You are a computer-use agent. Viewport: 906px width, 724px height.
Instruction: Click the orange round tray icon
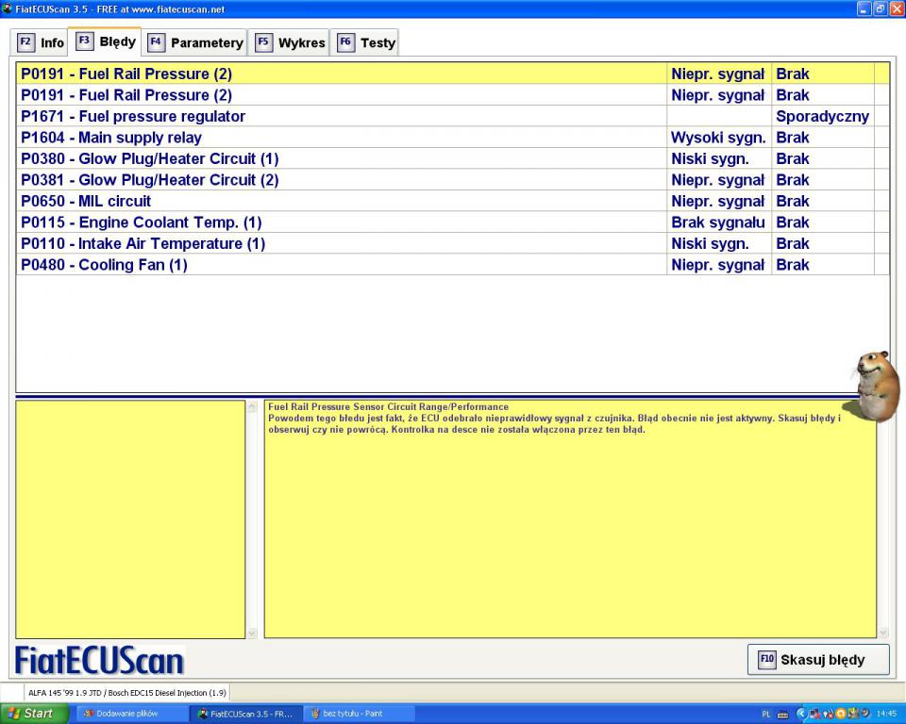(841, 714)
